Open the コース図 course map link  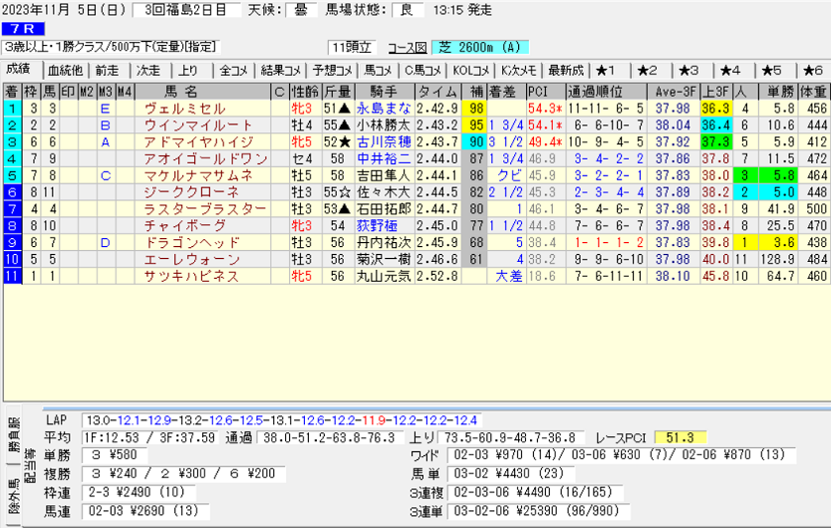click(407, 47)
